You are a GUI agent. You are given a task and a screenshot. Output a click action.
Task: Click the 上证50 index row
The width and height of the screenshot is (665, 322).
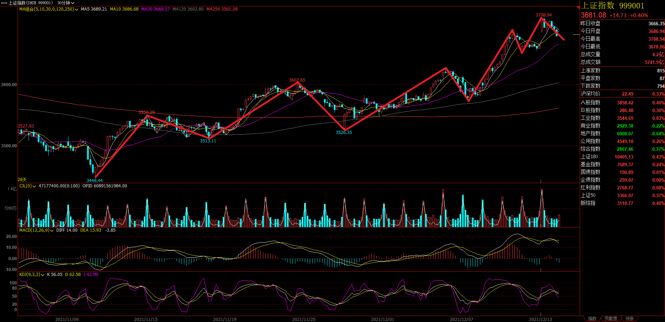coord(588,195)
